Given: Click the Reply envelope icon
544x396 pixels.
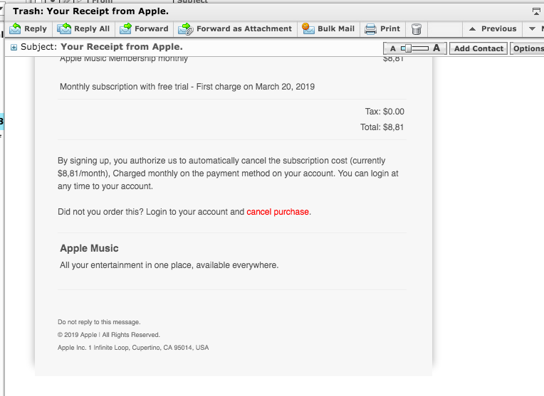Looking at the screenshot, I should (15, 28).
